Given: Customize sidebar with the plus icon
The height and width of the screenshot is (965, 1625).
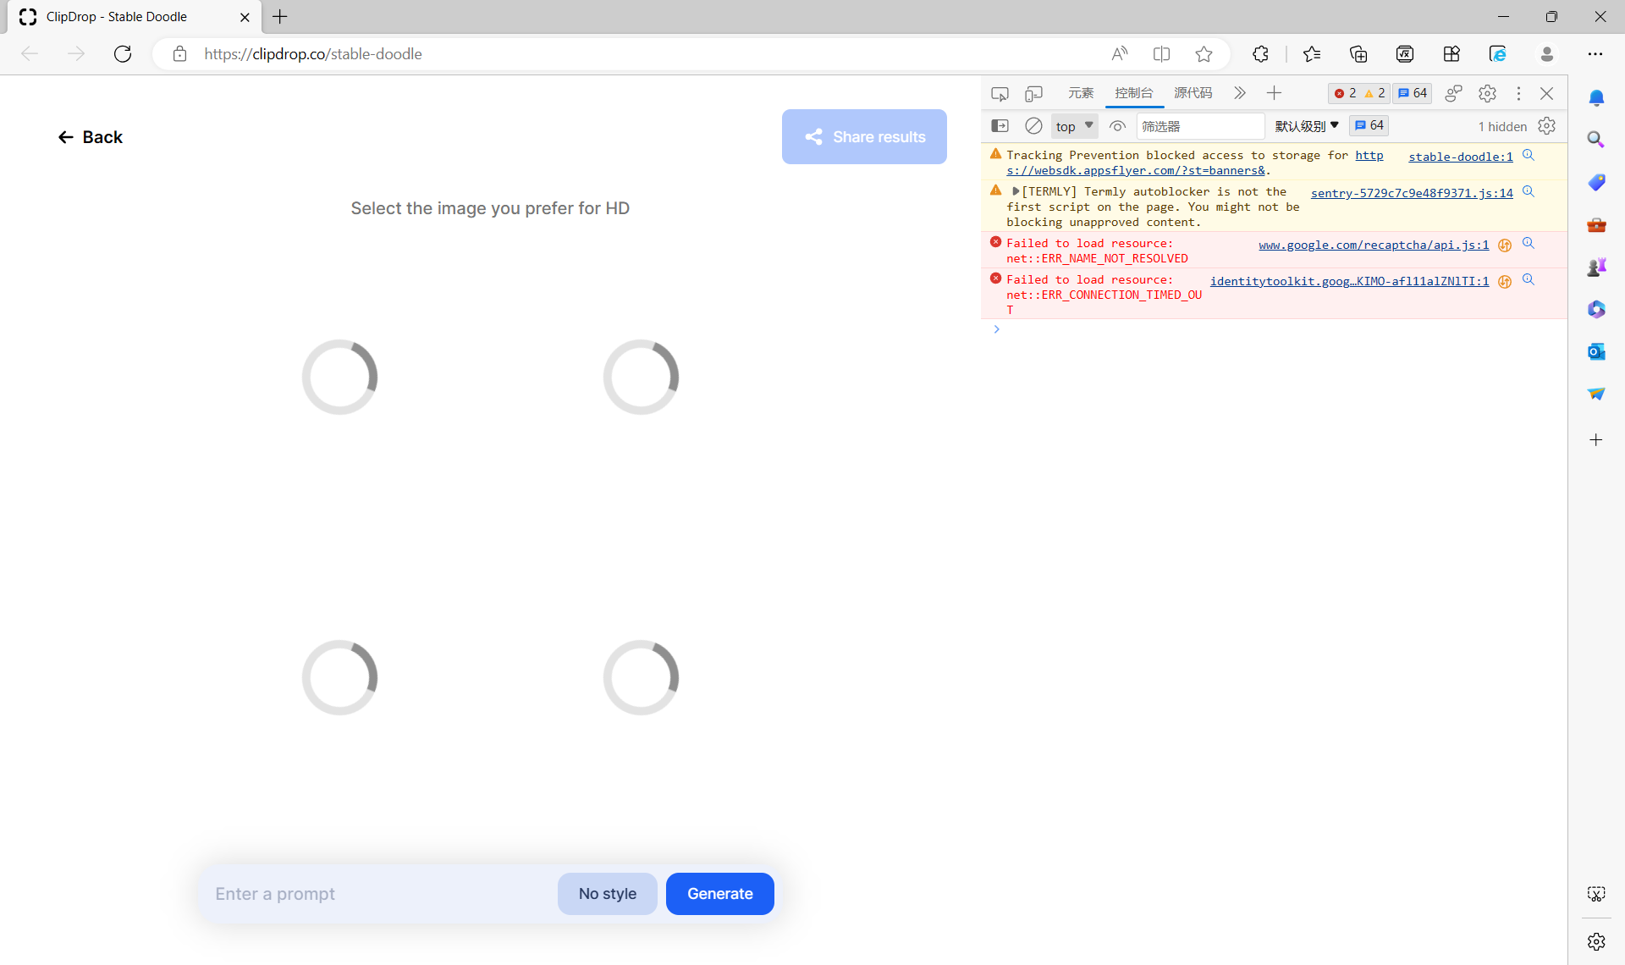Looking at the screenshot, I should tap(1596, 440).
